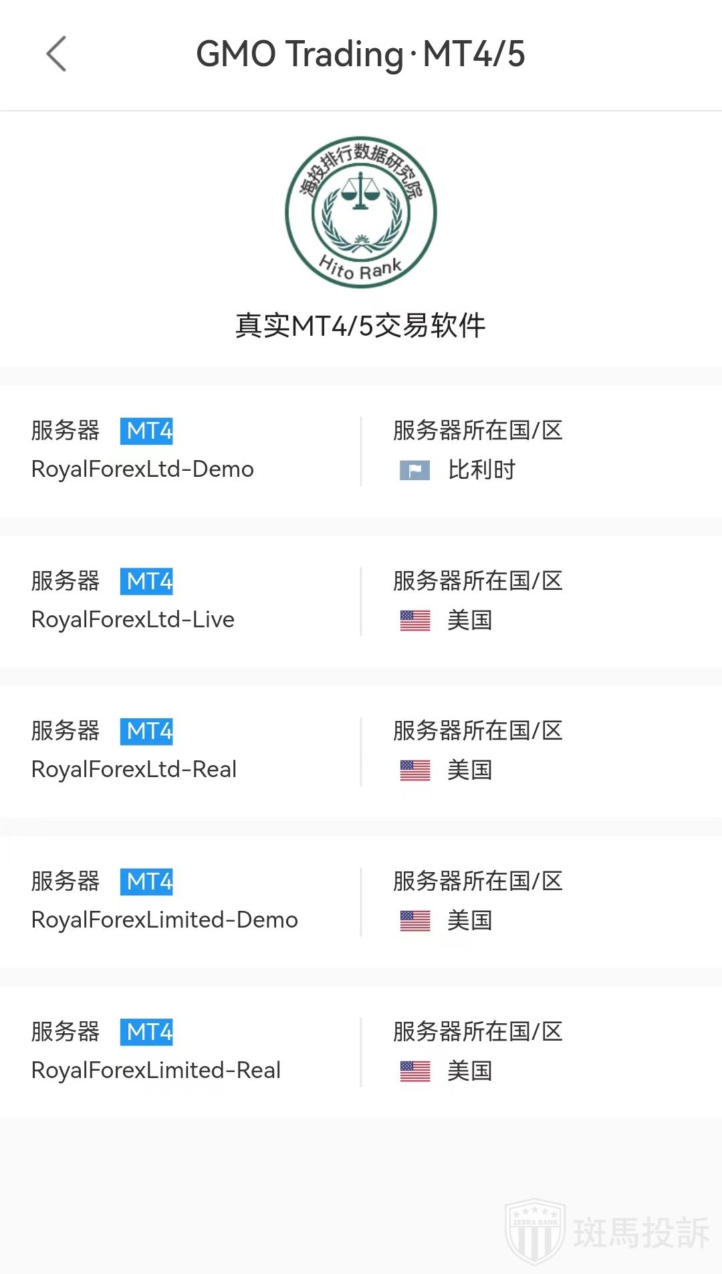
Task: Tap the US flag beside RoyalForexLtd-Real
Action: pyautogui.click(x=415, y=770)
